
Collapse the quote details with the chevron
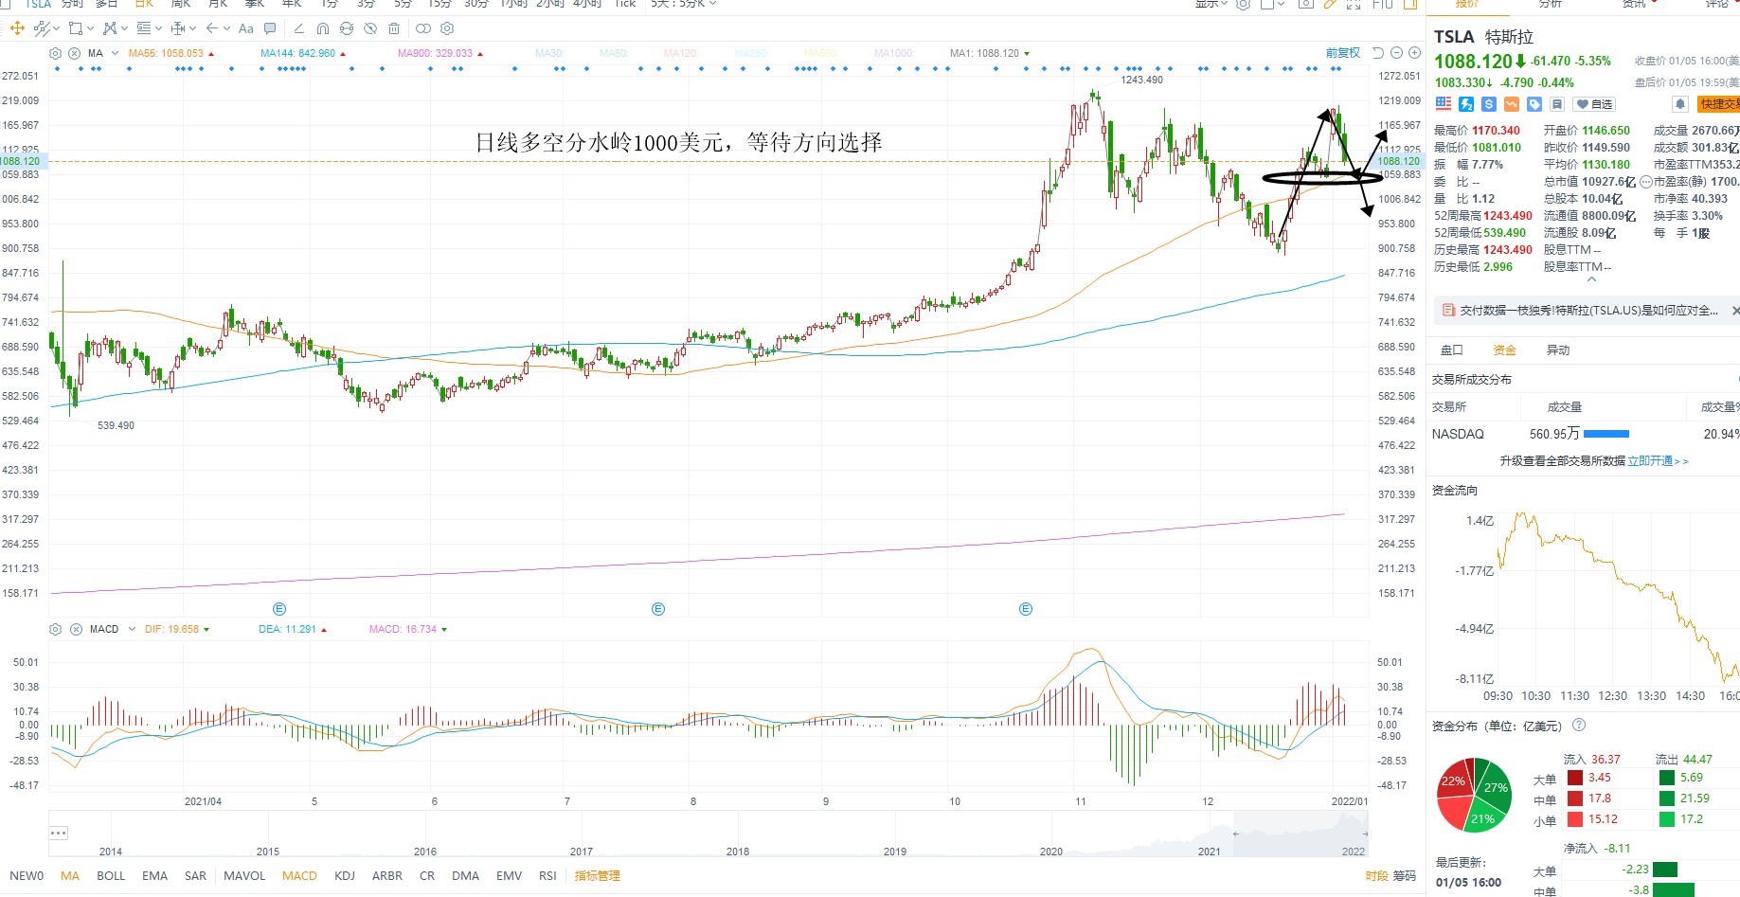(x=1591, y=279)
